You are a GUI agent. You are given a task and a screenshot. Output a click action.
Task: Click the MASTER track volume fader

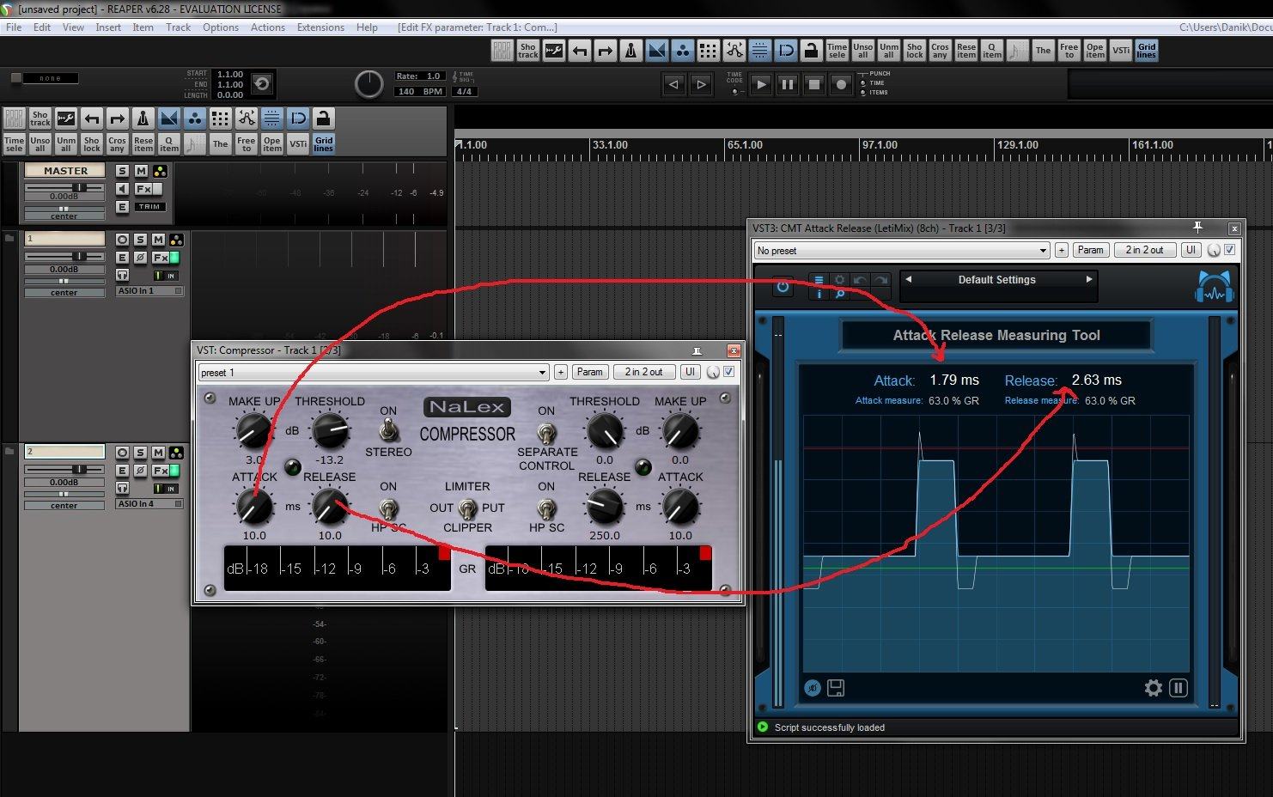click(79, 187)
